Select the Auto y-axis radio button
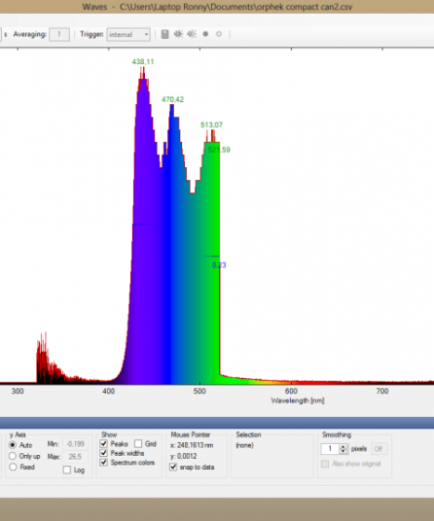This screenshot has height=521, width=434. (x=13, y=444)
